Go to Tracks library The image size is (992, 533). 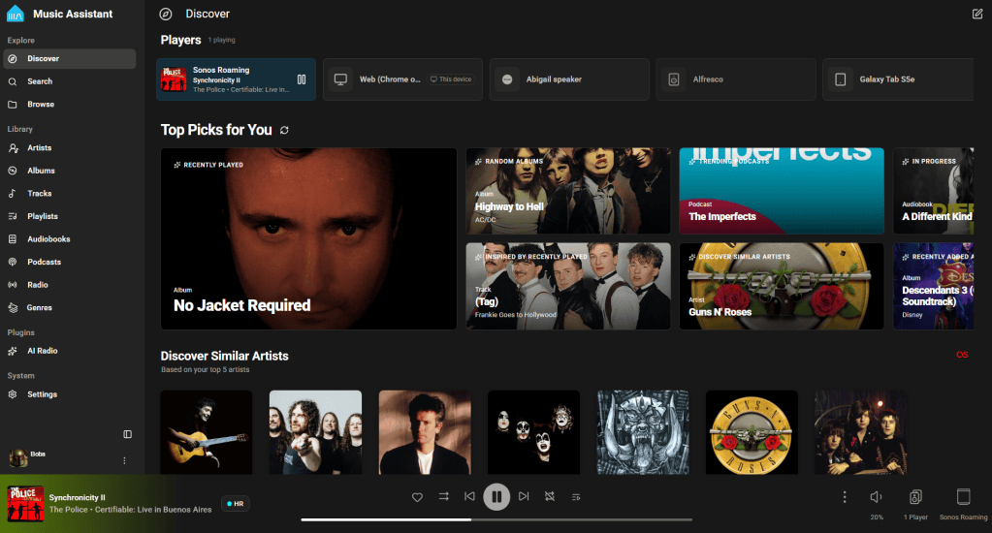pyautogui.click(x=70, y=194)
